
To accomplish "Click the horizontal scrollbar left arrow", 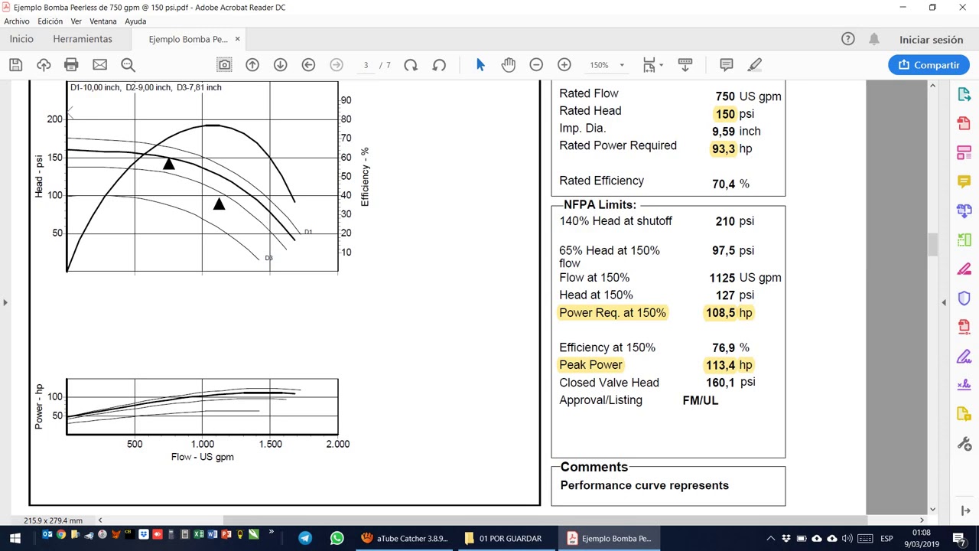I will tap(99, 520).
